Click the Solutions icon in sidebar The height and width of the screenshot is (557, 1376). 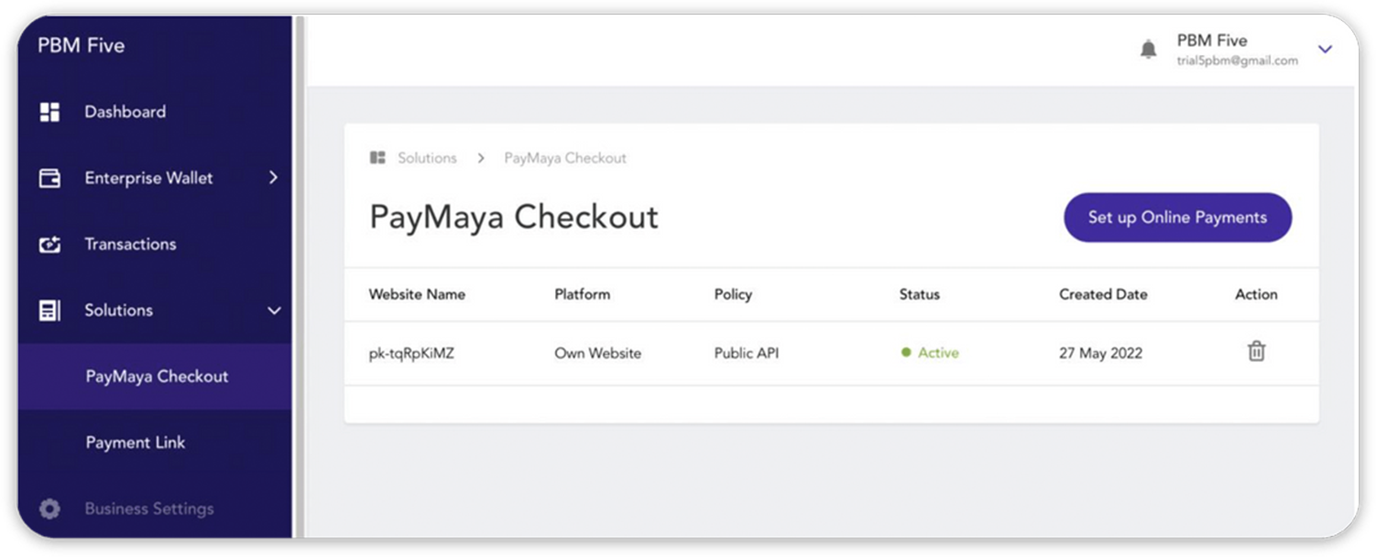click(49, 311)
